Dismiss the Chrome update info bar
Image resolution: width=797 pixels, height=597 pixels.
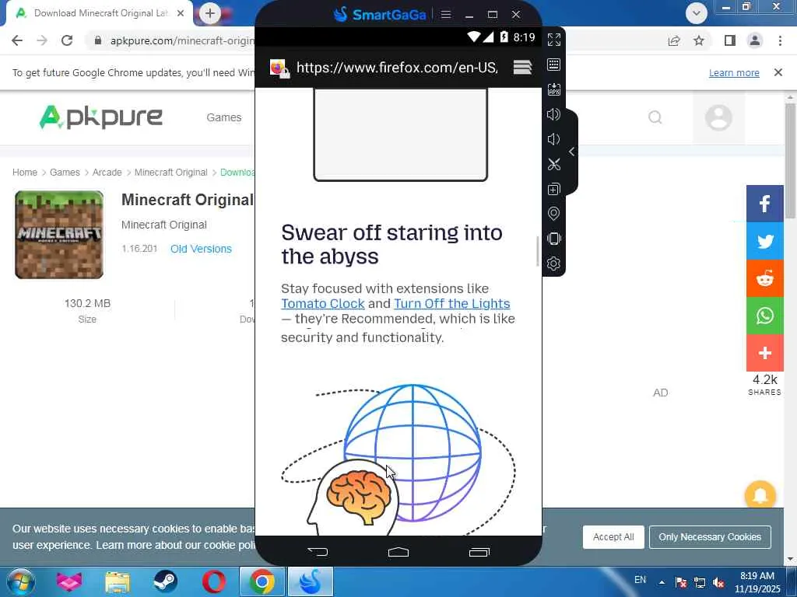tap(778, 72)
